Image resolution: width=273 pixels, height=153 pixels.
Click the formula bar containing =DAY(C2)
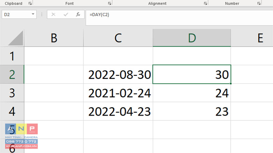tap(179, 18)
